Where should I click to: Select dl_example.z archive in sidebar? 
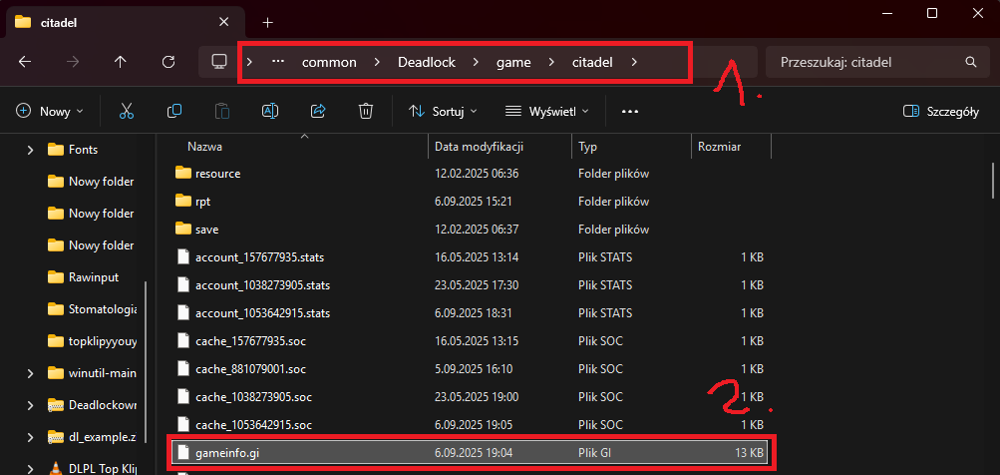coord(93,437)
